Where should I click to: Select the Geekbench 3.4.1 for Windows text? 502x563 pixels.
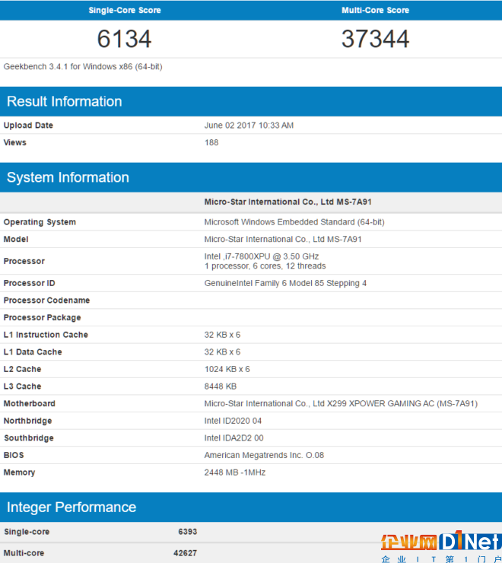(x=83, y=67)
